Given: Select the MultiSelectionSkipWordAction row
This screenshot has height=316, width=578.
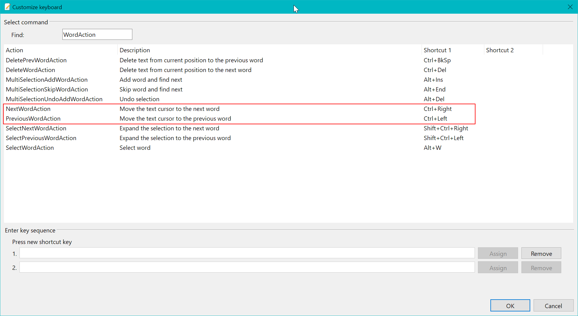Looking at the screenshot, I should coord(47,89).
